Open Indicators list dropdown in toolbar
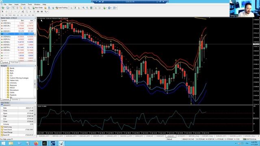This screenshot has height=146, width=260. click(105, 8)
